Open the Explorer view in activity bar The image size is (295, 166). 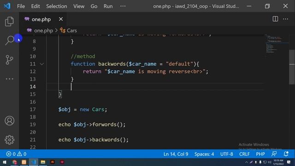pyautogui.click(x=9, y=21)
